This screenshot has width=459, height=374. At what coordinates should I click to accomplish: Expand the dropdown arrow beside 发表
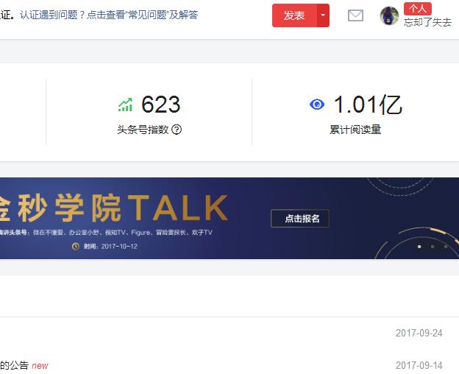click(323, 15)
